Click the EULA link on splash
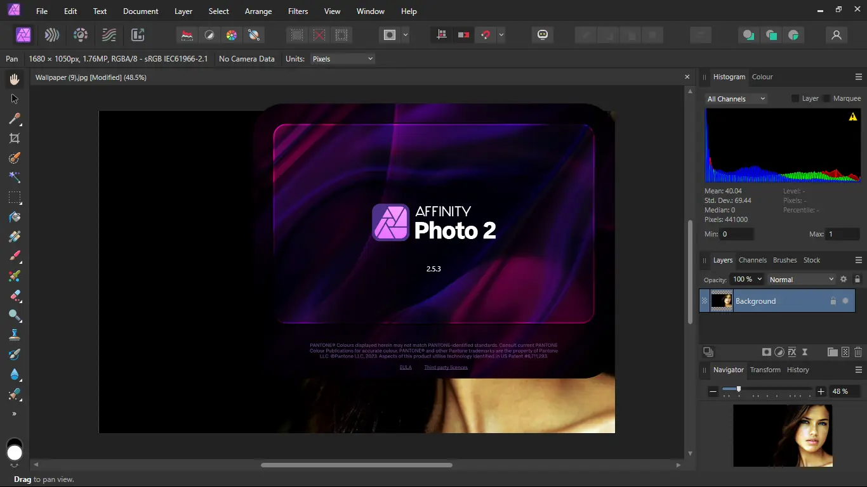This screenshot has height=487, width=867. (x=406, y=367)
